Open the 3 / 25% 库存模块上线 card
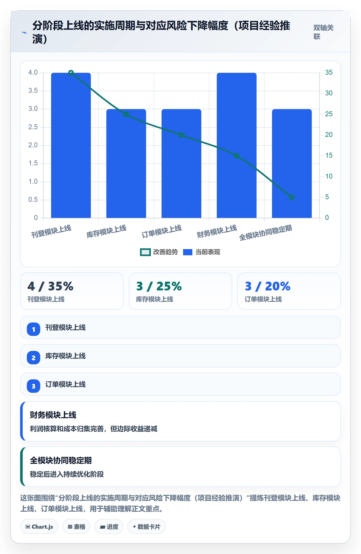This screenshot has height=554, width=361. point(180,291)
